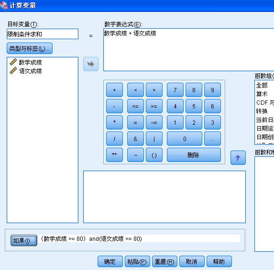This screenshot has width=274, height=270.
Task: Click the 粘贴(P) paste button
Action: coord(137,261)
